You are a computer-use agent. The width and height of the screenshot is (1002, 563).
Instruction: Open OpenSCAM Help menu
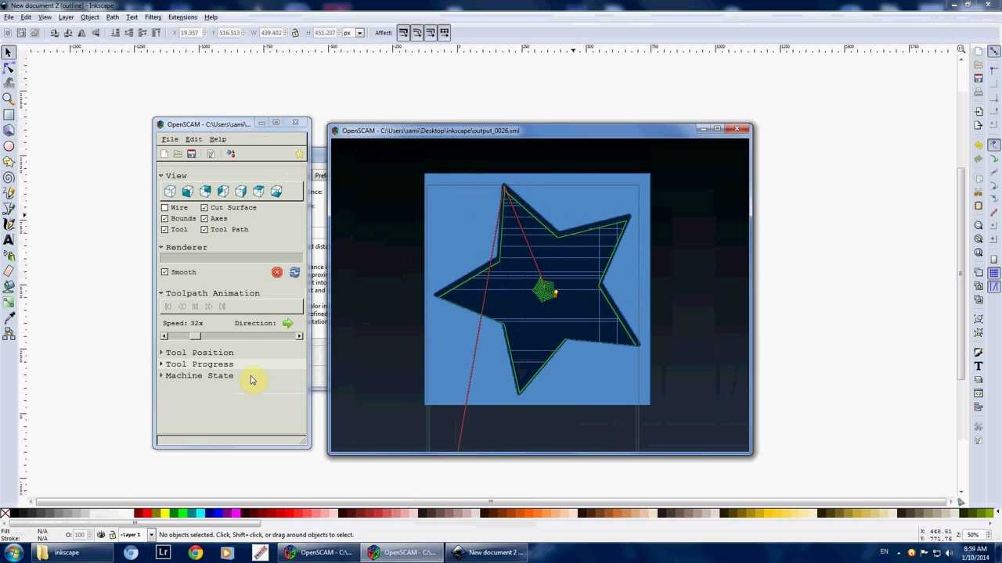(218, 139)
